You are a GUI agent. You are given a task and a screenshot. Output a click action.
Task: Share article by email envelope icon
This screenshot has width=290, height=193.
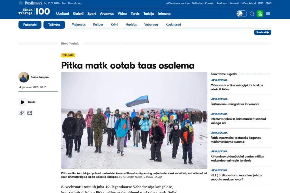pyautogui.click(x=30, y=113)
